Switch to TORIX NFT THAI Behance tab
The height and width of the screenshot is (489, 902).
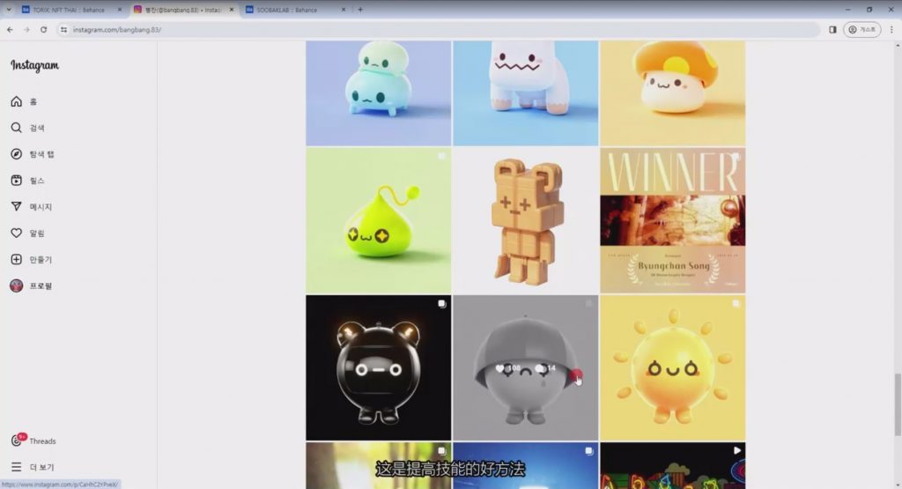[68, 10]
